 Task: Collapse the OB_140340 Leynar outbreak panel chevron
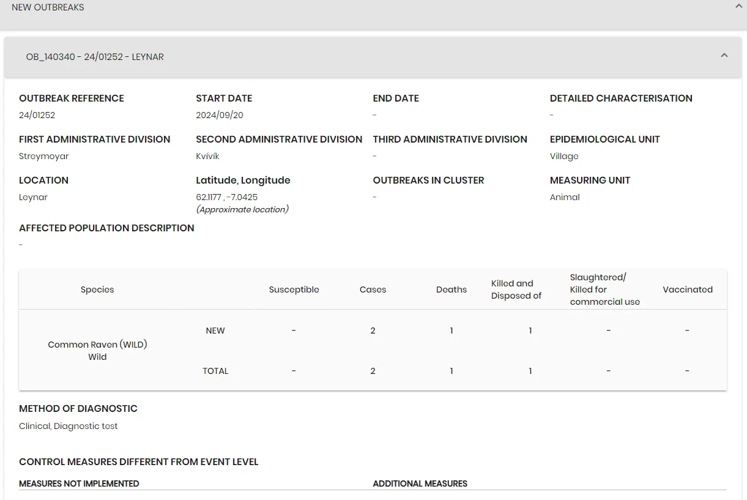pos(724,56)
